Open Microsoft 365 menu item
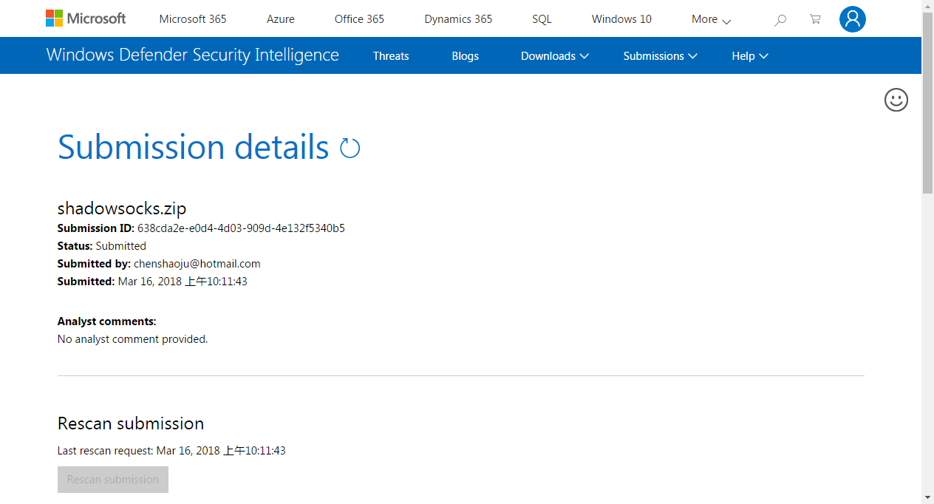Screen dimensions: 934x504 point(193,19)
